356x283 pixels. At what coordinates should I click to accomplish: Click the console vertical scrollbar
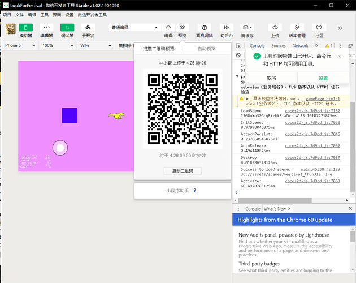353,147
